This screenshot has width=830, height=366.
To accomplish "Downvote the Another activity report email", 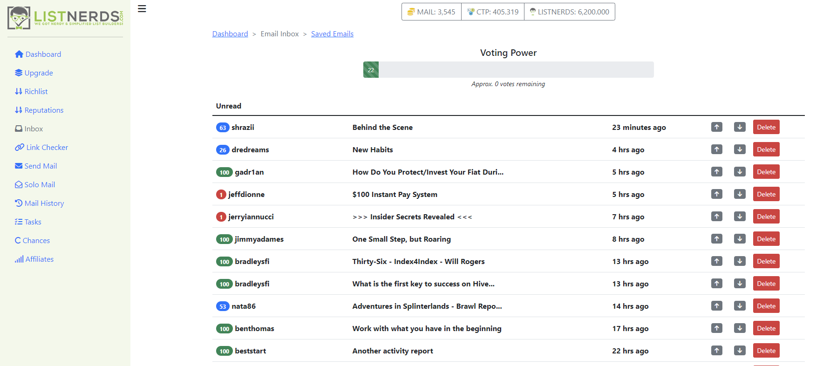I will pos(740,351).
